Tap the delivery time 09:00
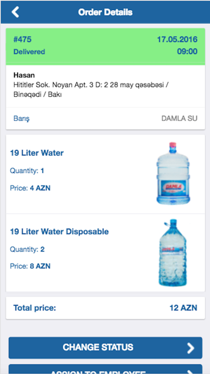Viewport: 210px width, 374px height. pyautogui.click(x=187, y=52)
